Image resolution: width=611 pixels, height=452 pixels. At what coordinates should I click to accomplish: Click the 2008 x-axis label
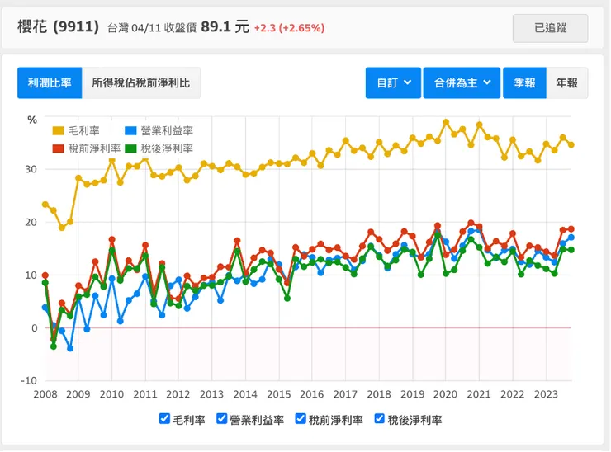tap(45, 394)
